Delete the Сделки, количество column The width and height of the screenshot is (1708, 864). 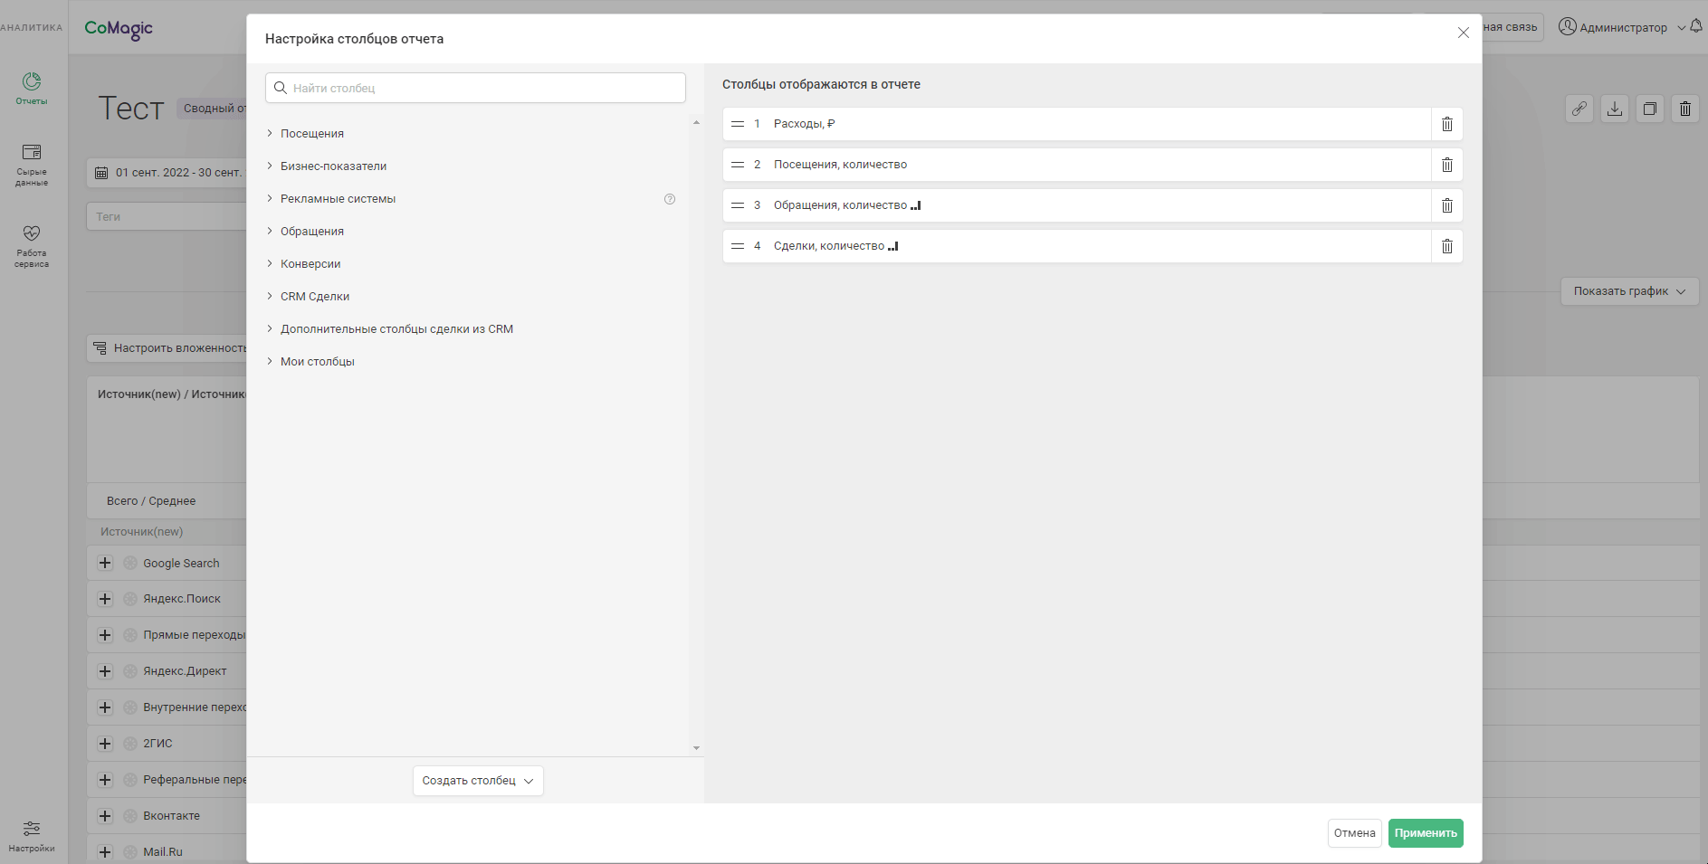point(1446,246)
